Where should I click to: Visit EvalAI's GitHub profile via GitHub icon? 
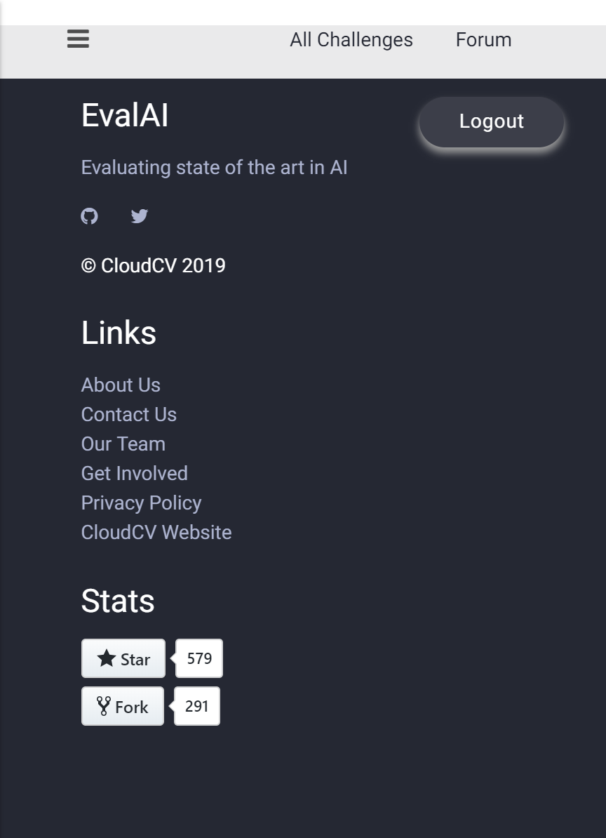[x=89, y=215]
